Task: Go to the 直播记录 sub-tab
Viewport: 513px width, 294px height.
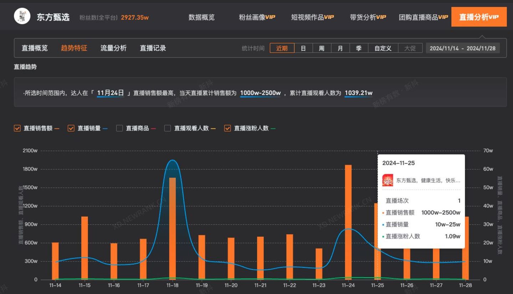Action: (153, 48)
